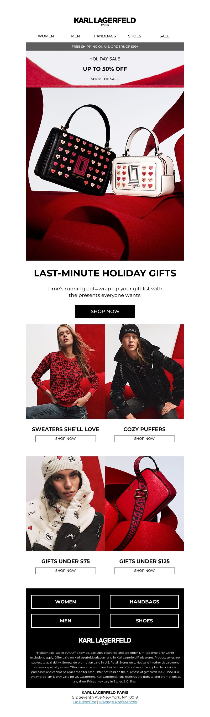
Task: Shop now under Cozy Puffers
Action: [144, 439]
